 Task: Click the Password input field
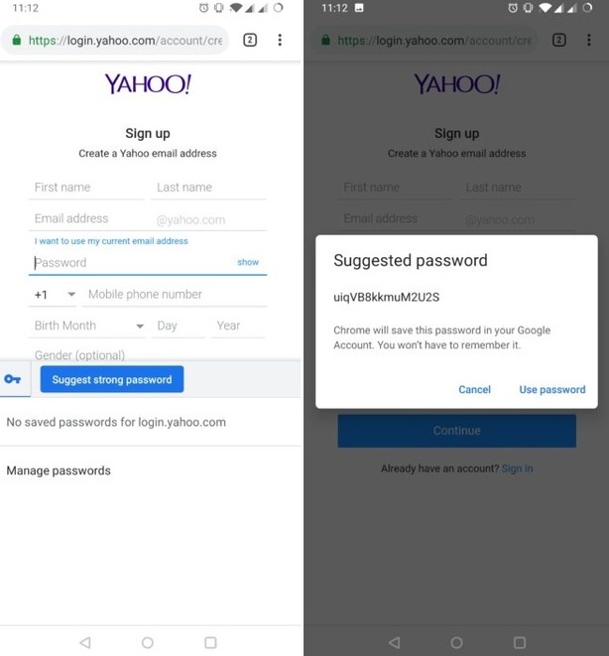(x=129, y=263)
